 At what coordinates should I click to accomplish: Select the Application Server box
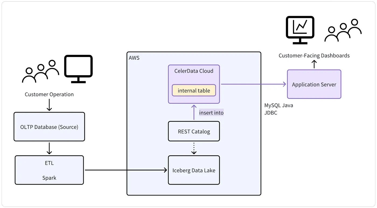[x=314, y=84]
